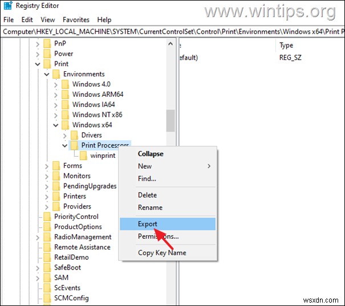Open Permissions... from the context menu

(168, 236)
